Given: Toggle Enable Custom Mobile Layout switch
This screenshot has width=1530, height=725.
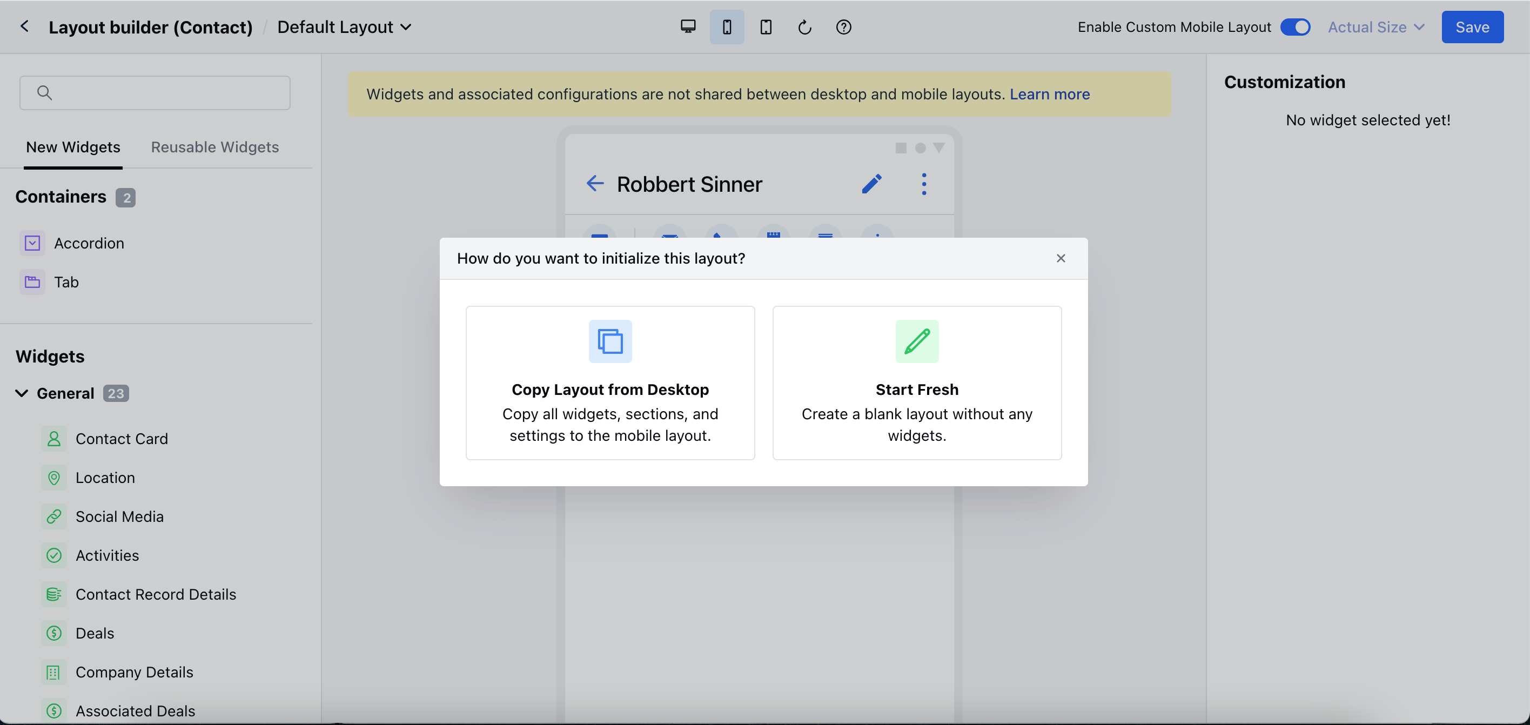Looking at the screenshot, I should pos(1295,26).
